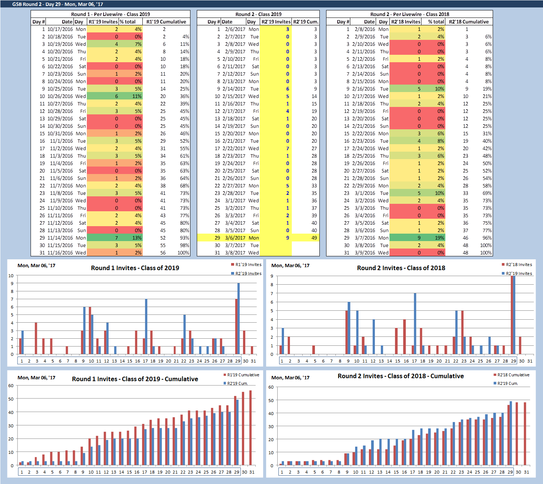The height and width of the screenshot is (484, 543).
Task: Select the Round 2 Invites - Class of 2018 chart title
Action: (401, 268)
